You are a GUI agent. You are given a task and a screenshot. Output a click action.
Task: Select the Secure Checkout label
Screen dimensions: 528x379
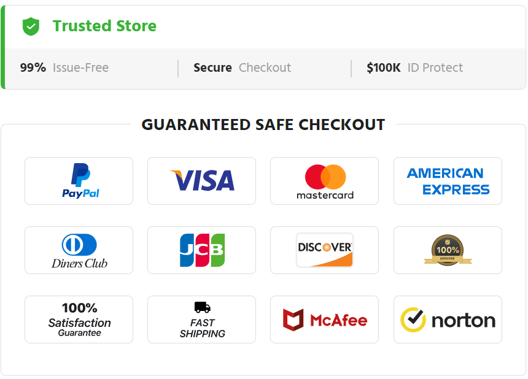242,67
